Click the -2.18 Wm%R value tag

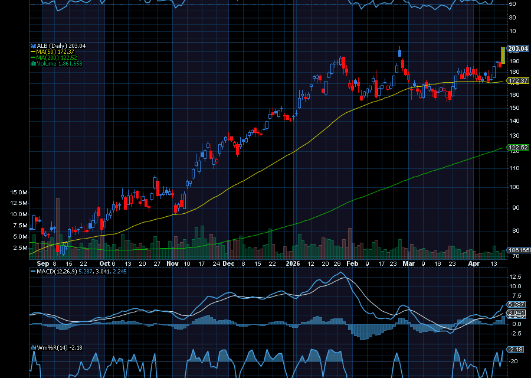tap(514, 350)
